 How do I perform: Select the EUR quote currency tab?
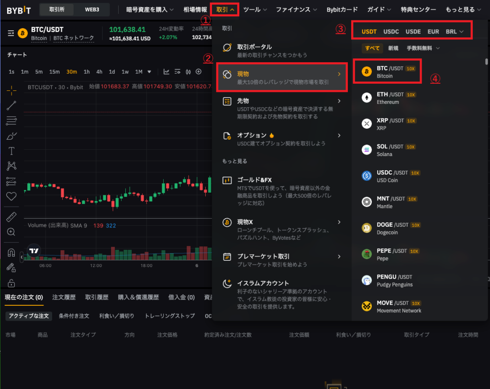[x=433, y=32]
